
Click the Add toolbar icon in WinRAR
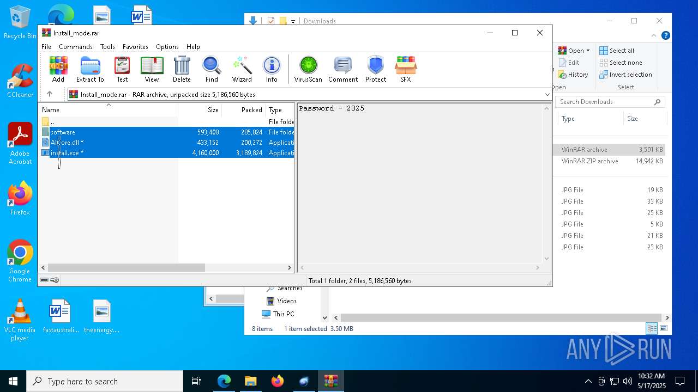point(58,69)
